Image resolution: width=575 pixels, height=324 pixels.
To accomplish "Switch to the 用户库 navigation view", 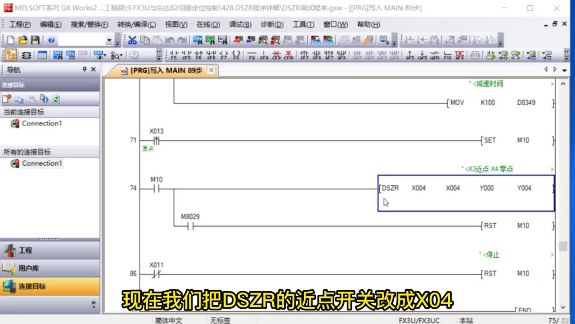I will tap(49, 268).
